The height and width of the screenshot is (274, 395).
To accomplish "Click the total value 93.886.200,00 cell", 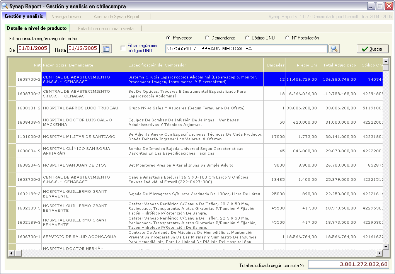I will (x=337, y=108).
